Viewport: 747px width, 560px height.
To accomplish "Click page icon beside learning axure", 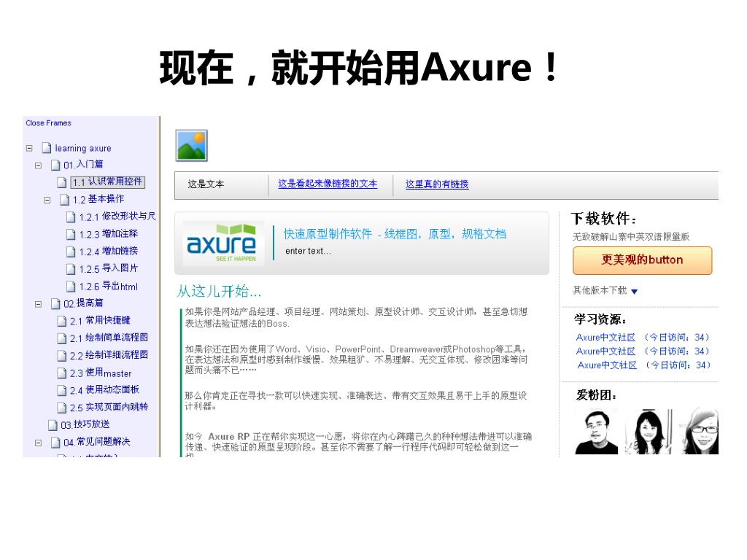I will (x=46, y=148).
